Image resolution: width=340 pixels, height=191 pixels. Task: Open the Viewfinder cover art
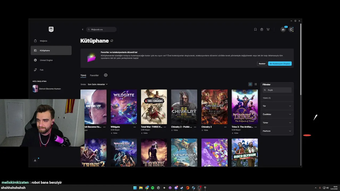(184, 153)
